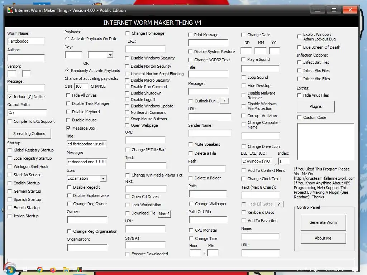Click the Custom Code text area
Viewport: 367px width, 275px height.
coord(325,141)
